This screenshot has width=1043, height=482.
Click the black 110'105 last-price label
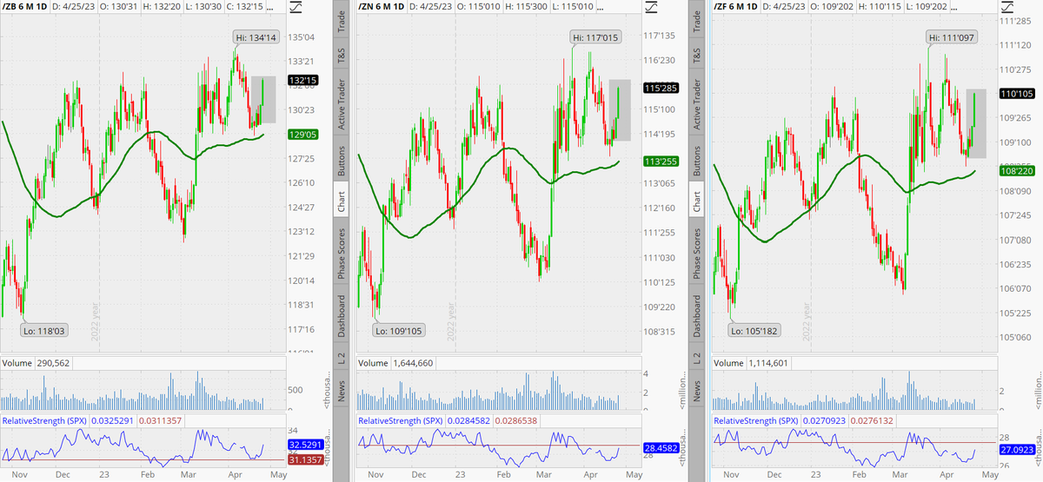tap(1015, 94)
